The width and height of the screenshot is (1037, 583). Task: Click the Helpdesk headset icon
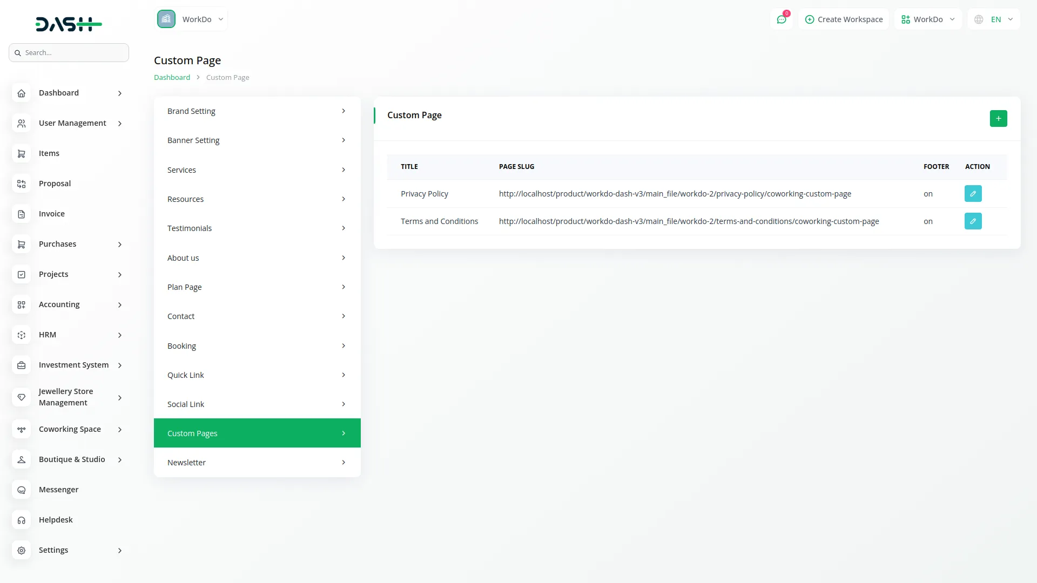coord(22,520)
